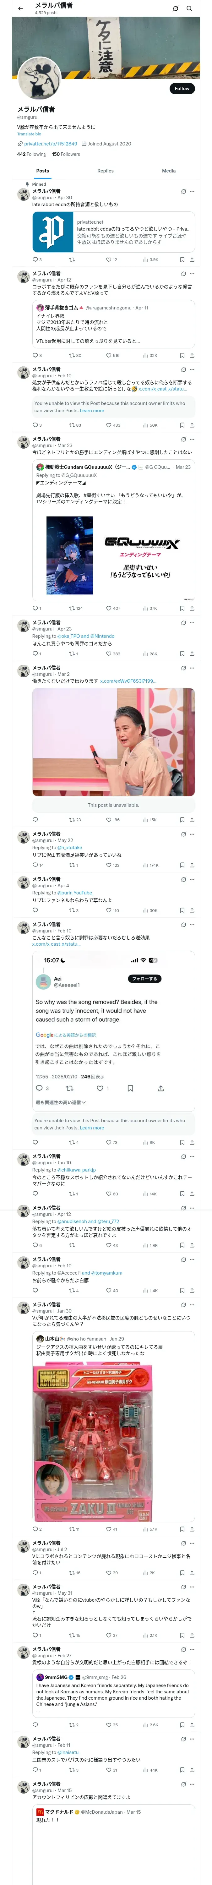This screenshot has width=212, height=1885.
Task: Switch to the Replies tab
Action: [105, 171]
